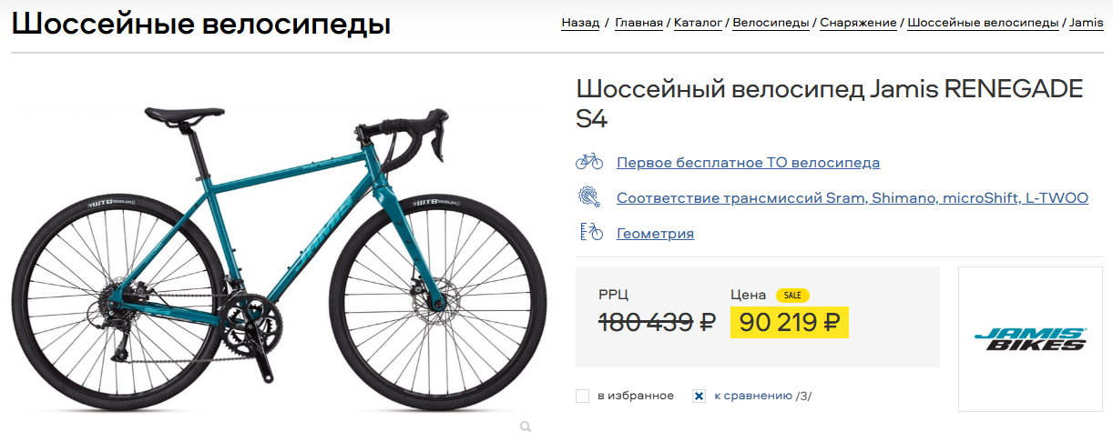Click the cassette gear transmission icon
Screen dimensions: 1113x442
[x=589, y=197]
